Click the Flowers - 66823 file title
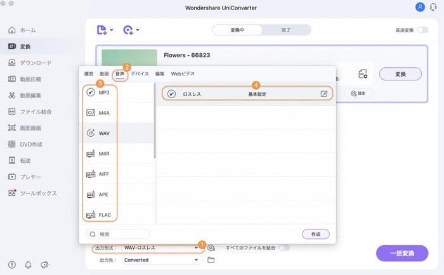 click(187, 55)
